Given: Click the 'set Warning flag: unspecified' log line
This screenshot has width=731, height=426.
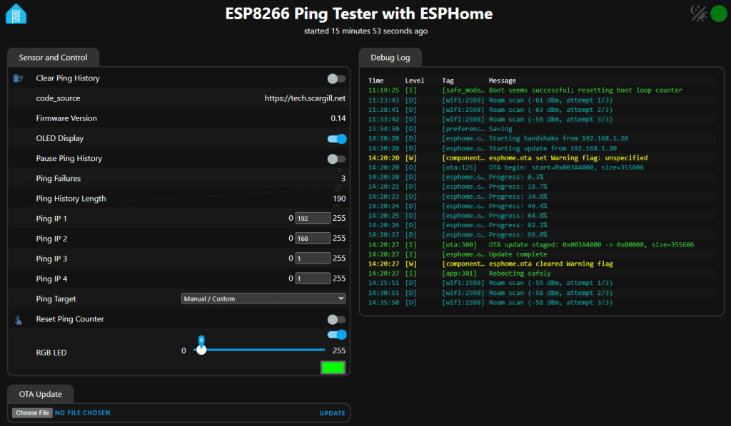Looking at the screenshot, I should point(541,157).
